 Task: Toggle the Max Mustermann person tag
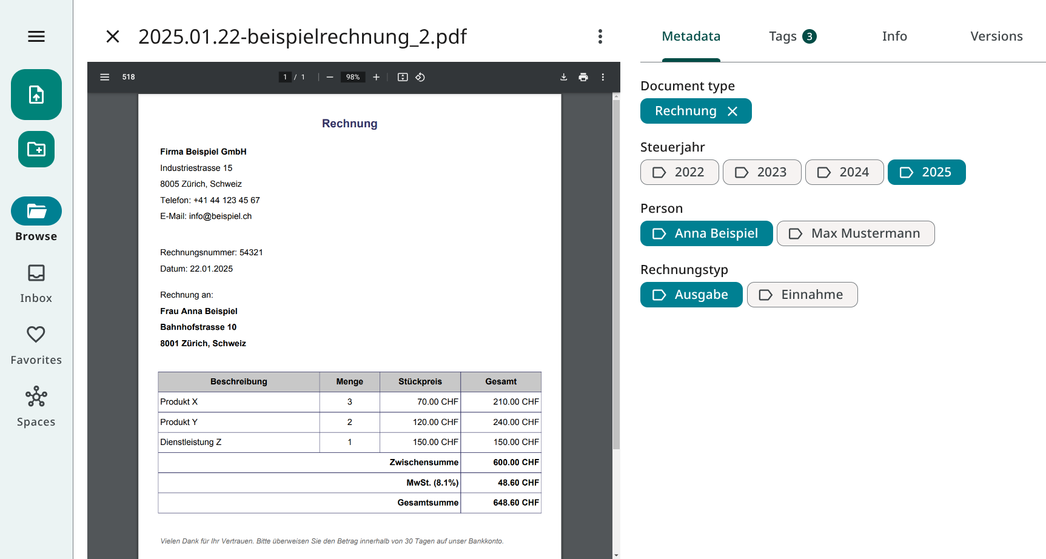tap(855, 233)
